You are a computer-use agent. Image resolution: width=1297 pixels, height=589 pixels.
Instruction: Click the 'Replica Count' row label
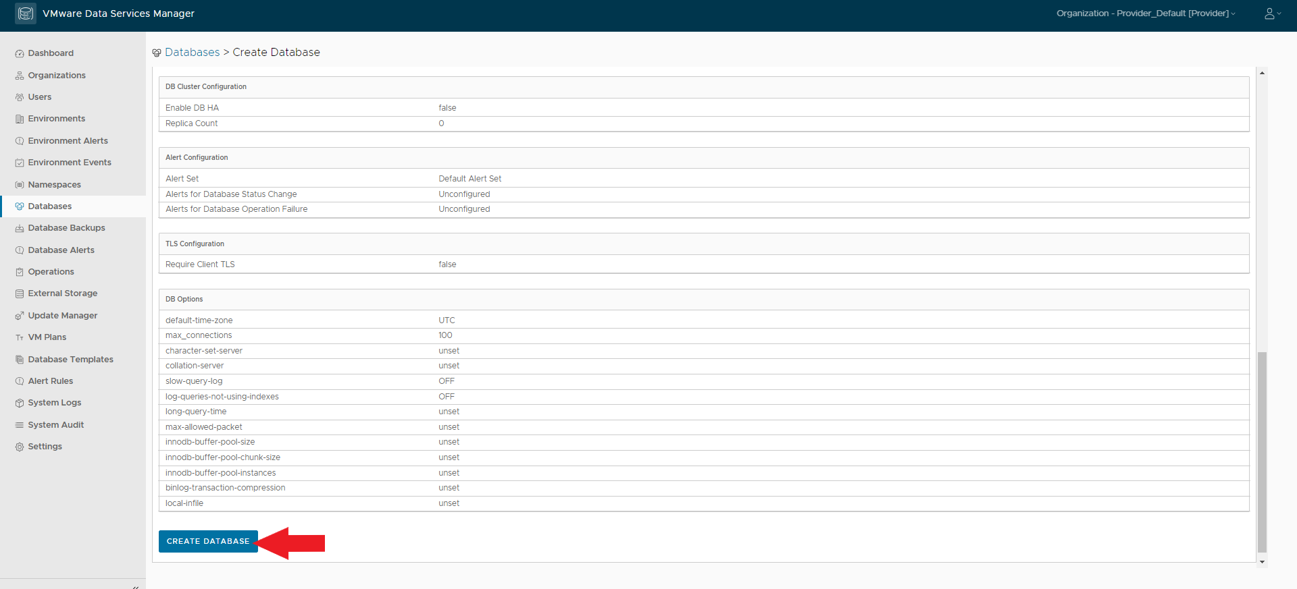point(191,123)
